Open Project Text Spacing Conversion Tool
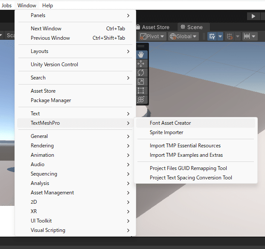Viewport: 265px width, 249px height. (x=195, y=178)
